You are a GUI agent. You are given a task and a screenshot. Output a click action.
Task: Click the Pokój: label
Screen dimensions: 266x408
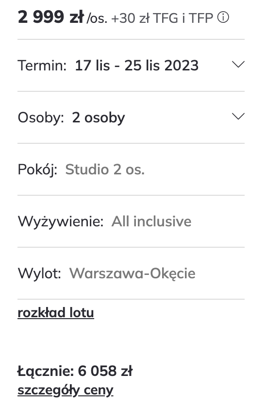[x=37, y=170]
